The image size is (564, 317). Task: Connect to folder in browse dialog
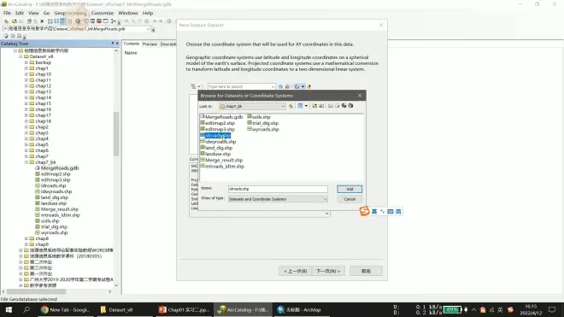(314, 106)
